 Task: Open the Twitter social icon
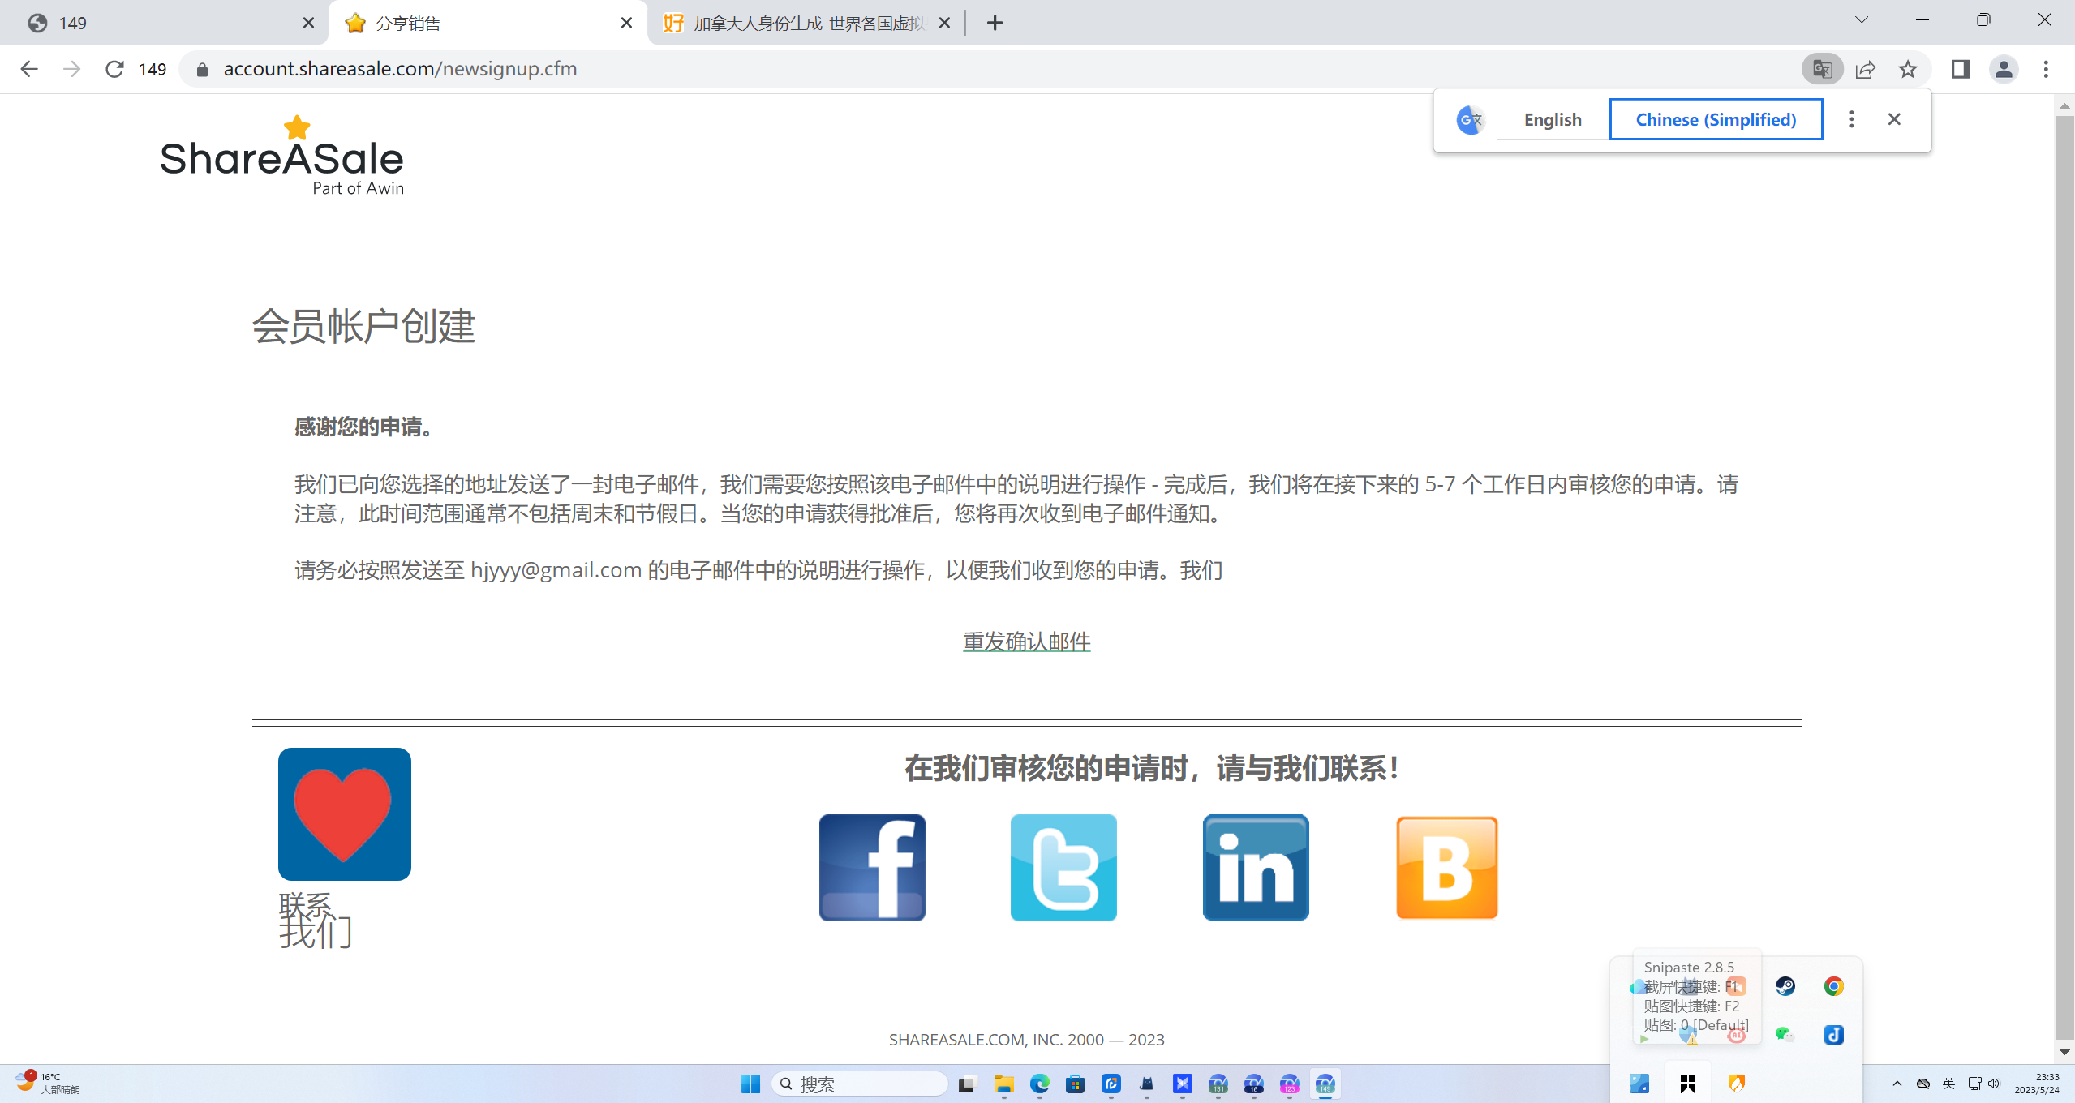pyautogui.click(x=1063, y=866)
